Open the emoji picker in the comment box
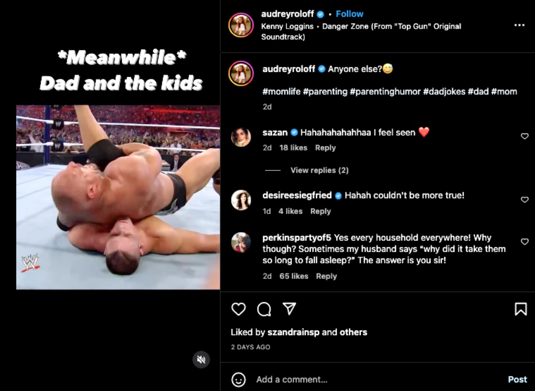Image resolution: width=535 pixels, height=391 pixels. point(239,379)
